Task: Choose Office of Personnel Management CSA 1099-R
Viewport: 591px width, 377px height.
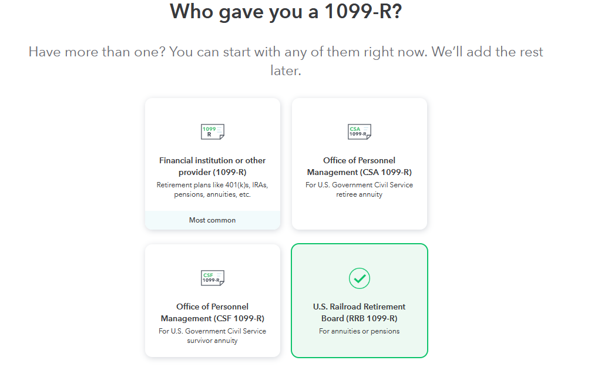Action: coord(359,164)
